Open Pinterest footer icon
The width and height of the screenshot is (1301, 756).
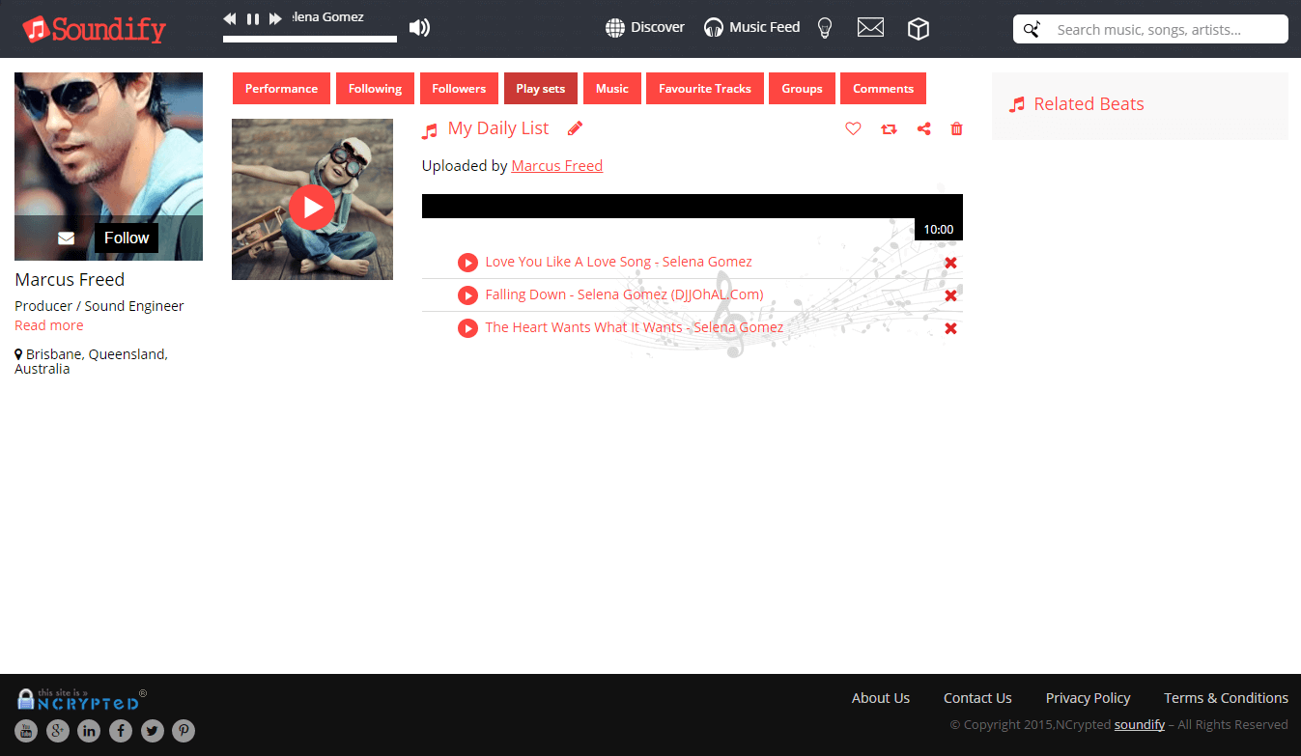pyautogui.click(x=184, y=731)
